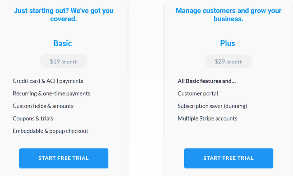Image resolution: width=293 pixels, height=176 pixels.
Task: Click the 'Just starting out' tagline
Action: click(63, 14)
